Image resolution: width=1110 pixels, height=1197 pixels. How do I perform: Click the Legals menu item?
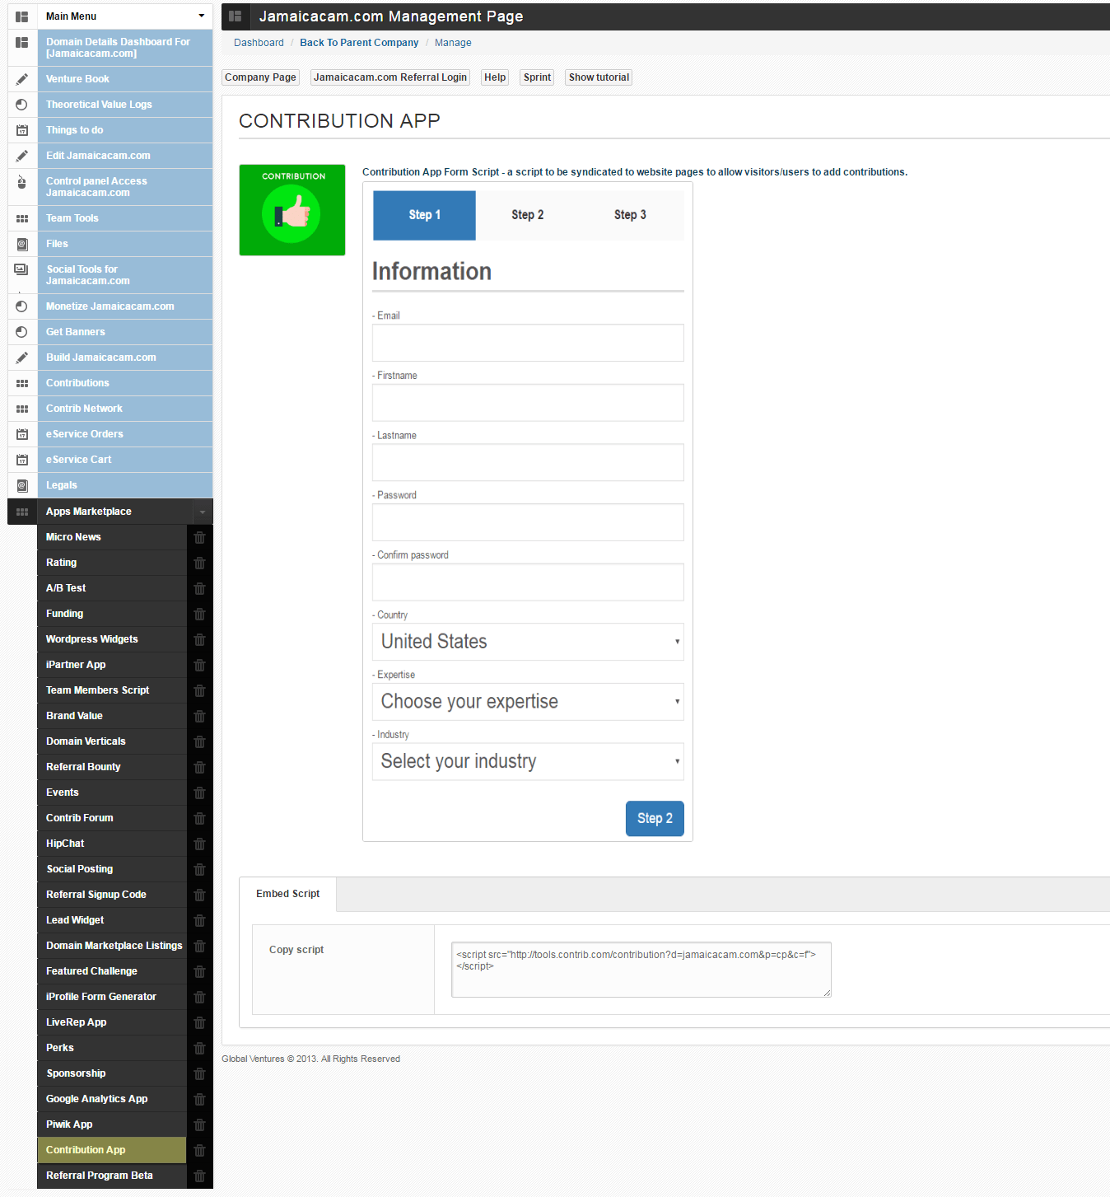[x=125, y=485]
